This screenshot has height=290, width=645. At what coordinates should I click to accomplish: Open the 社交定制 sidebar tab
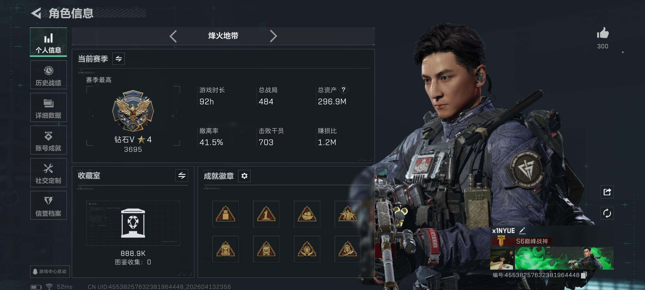tap(48, 173)
